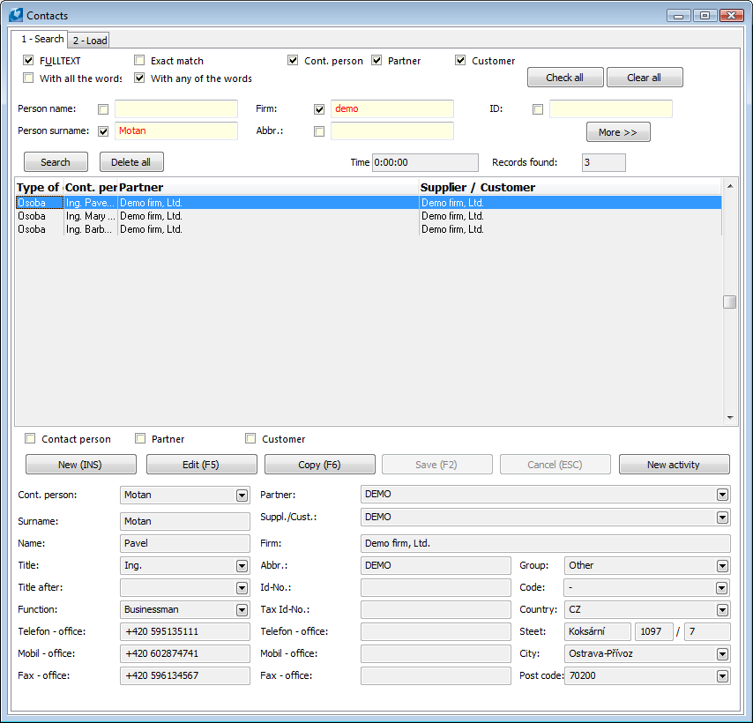
Task: Open the Title after dropdown
Action: pos(242,588)
